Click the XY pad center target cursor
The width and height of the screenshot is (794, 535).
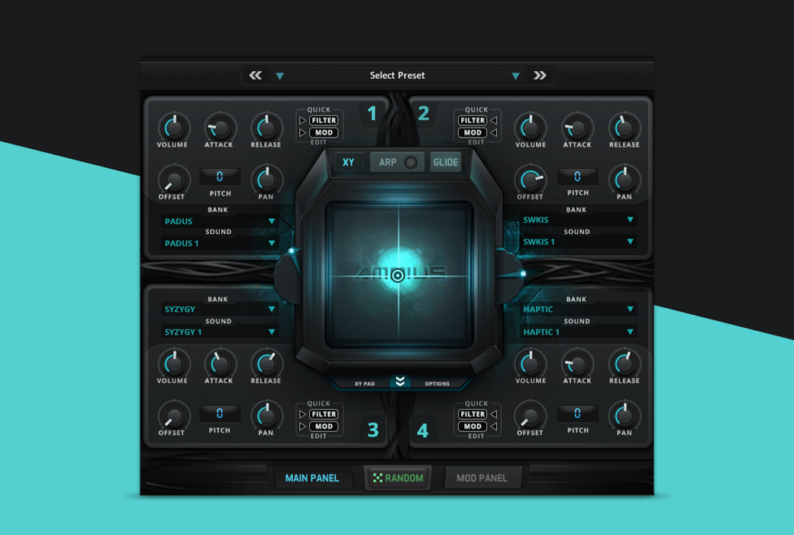pyautogui.click(x=398, y=275)
